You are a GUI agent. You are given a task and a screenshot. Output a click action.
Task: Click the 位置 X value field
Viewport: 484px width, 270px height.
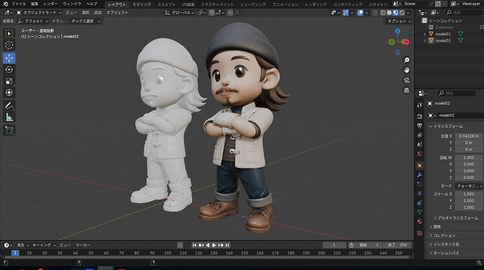click(x=469, y=136)
